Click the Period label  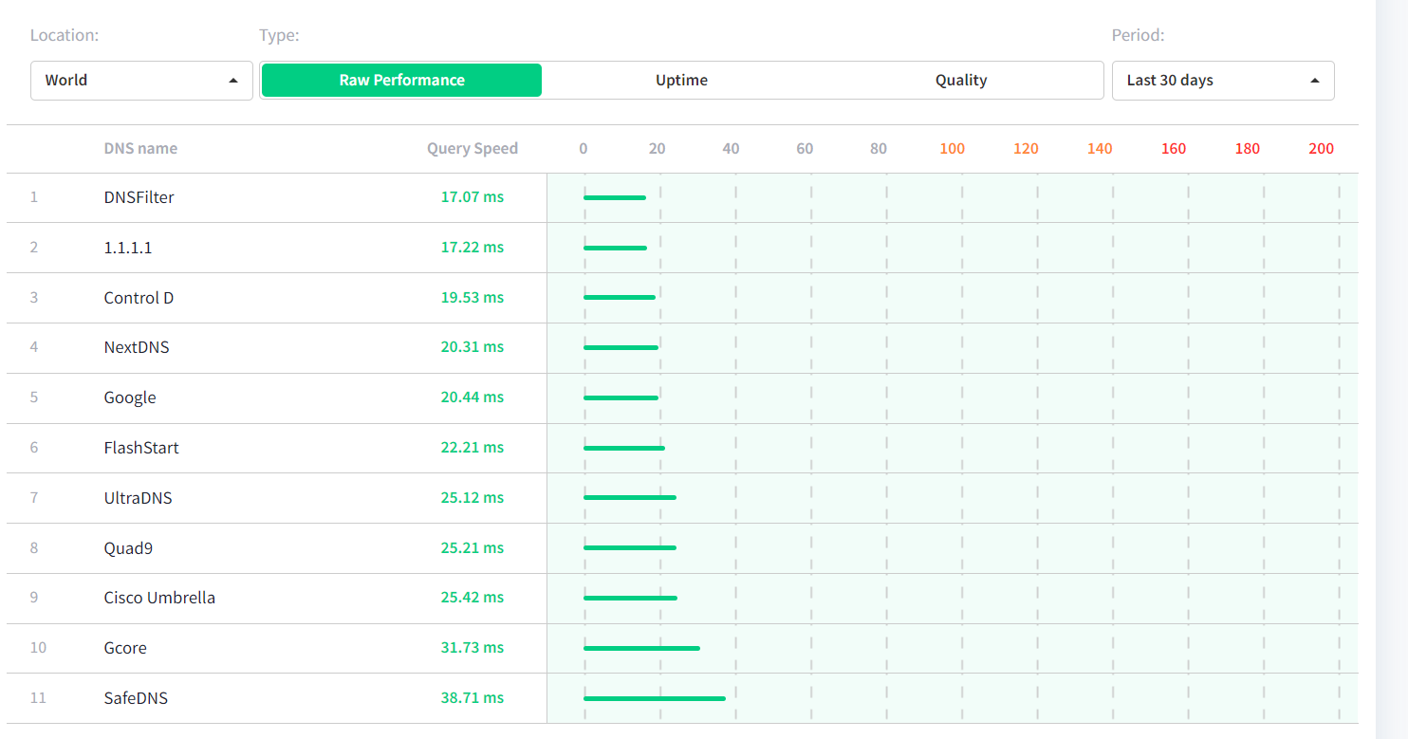1138,35
